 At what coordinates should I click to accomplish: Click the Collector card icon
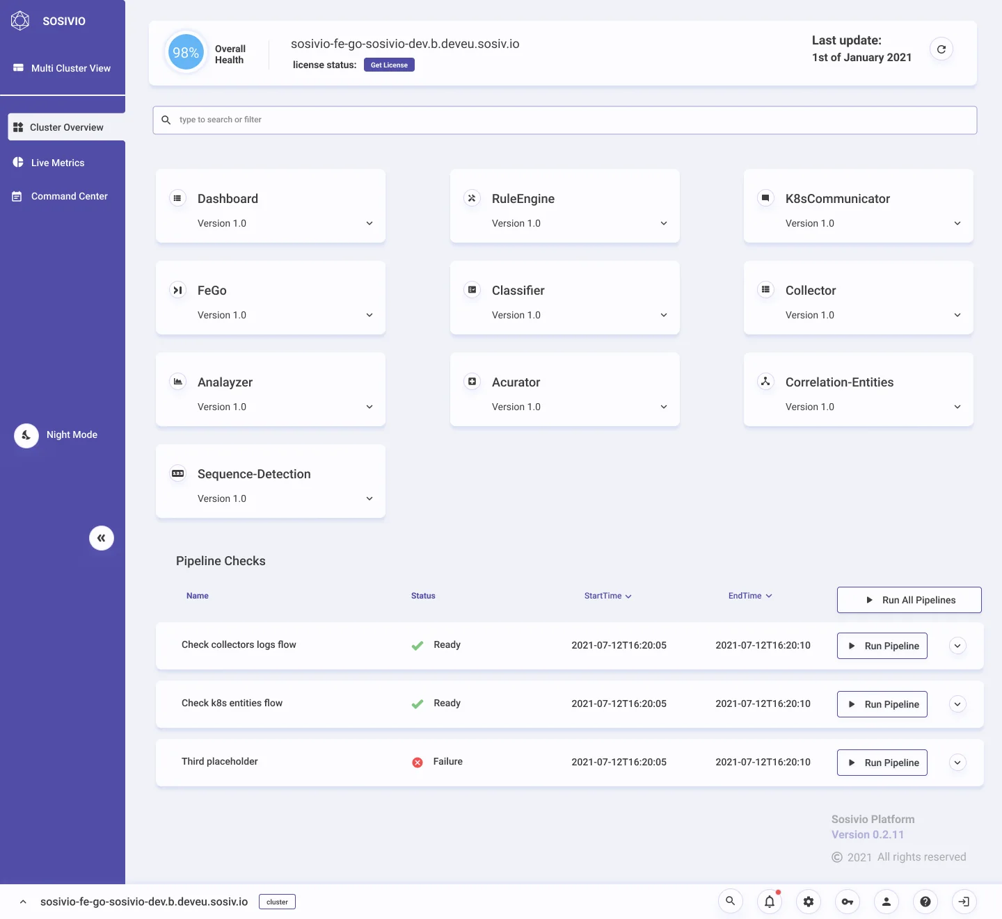[765, 290]
